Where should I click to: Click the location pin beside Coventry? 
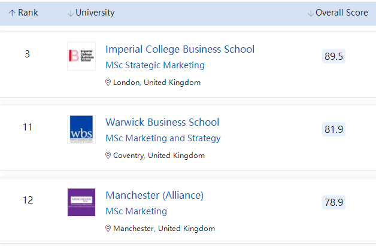coord(108,156)
